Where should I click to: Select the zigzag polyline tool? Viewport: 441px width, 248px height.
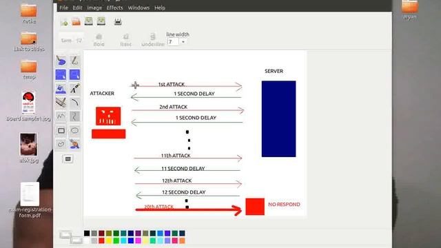click(61, 116)
